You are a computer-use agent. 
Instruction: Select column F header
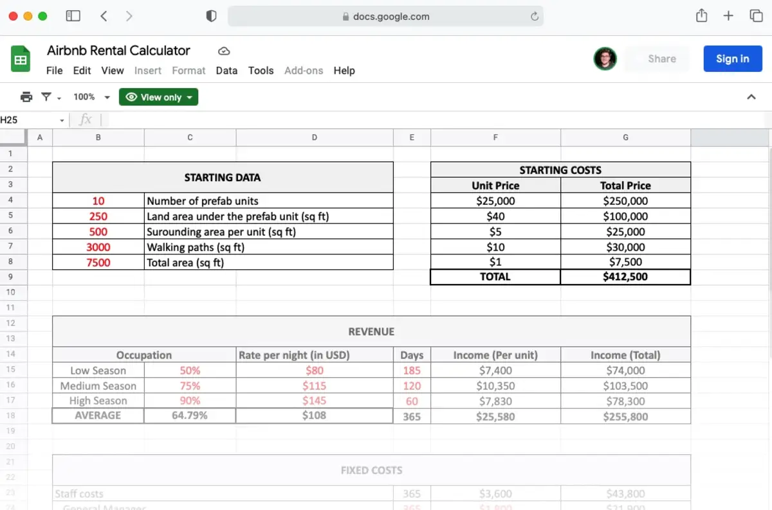[x=495, y=137]
